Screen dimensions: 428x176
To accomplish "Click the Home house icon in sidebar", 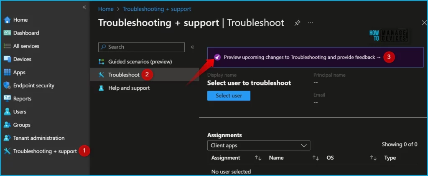I will click(7, 20).
